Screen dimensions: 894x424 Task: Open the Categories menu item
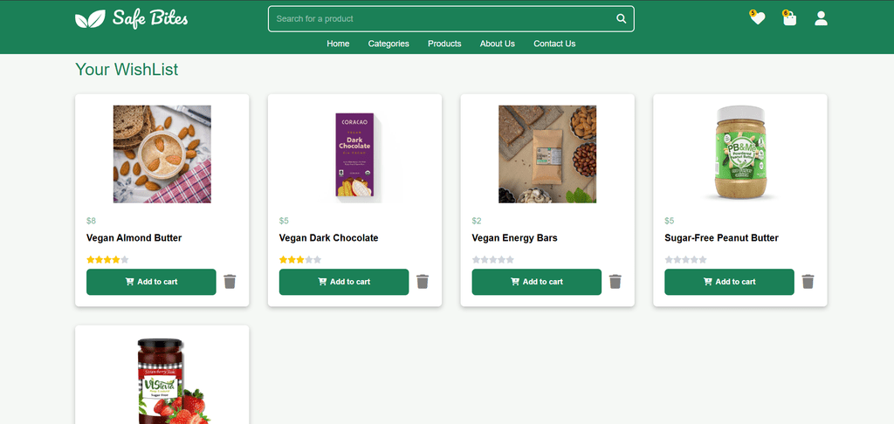(389, 44)
